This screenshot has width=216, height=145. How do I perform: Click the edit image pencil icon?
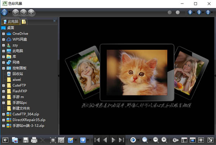71,140
